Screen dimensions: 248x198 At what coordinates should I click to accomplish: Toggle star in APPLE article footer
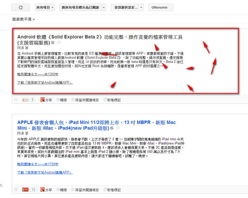tap(16, 189)
